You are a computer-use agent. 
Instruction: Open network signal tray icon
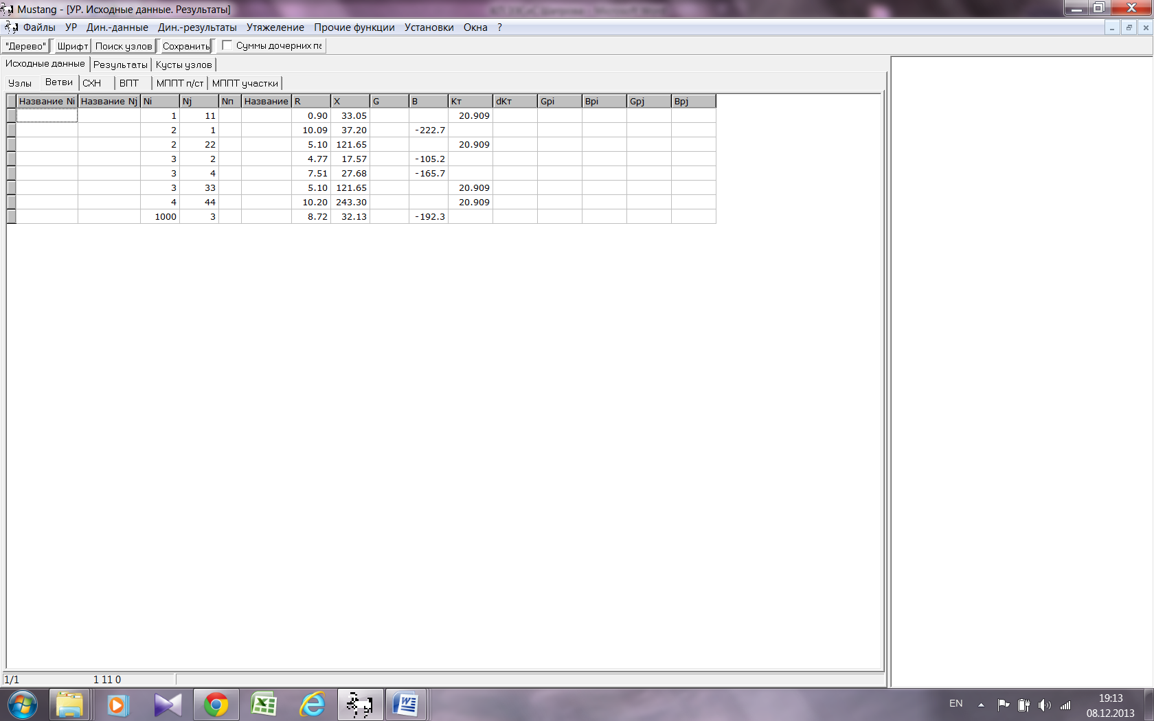pos(1065,705)
